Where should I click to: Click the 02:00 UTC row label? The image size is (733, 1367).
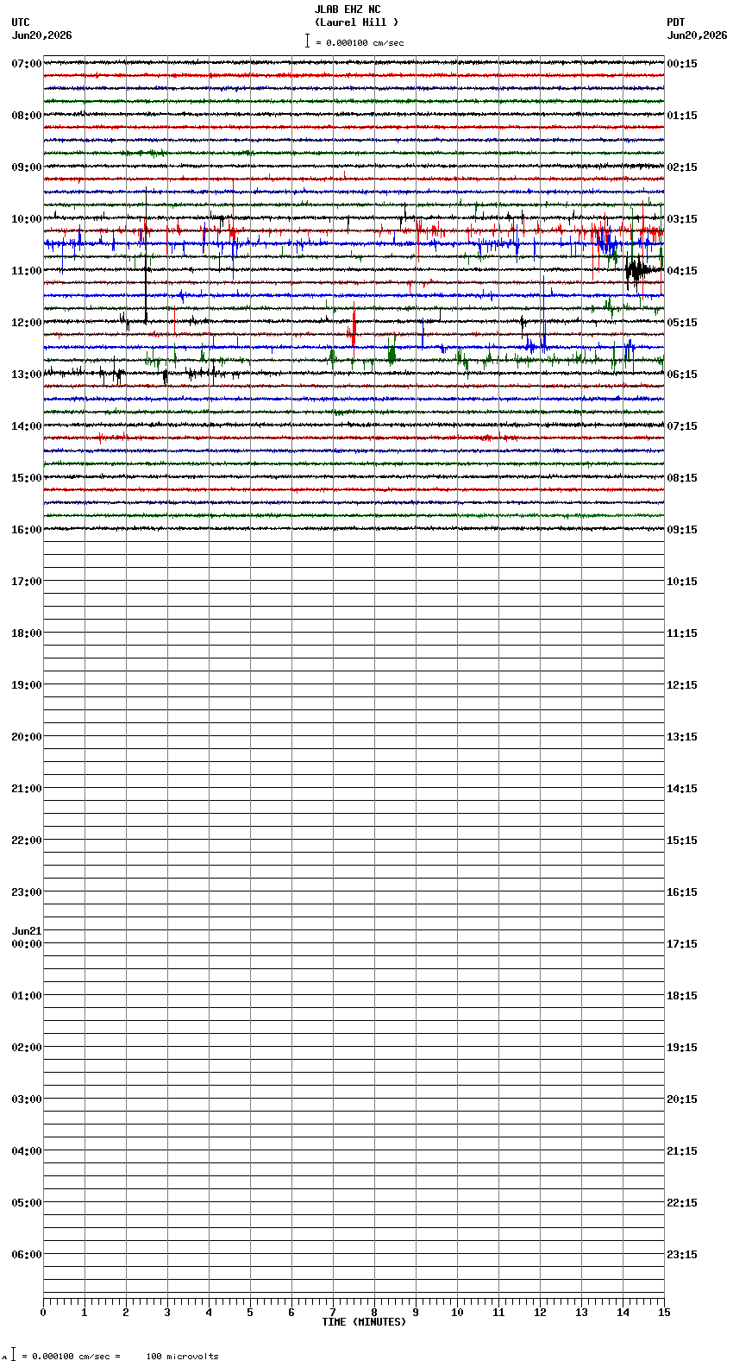point(27,1048)
